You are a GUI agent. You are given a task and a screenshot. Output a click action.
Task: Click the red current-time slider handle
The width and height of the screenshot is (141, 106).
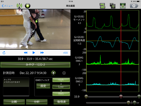coord(121,96)
